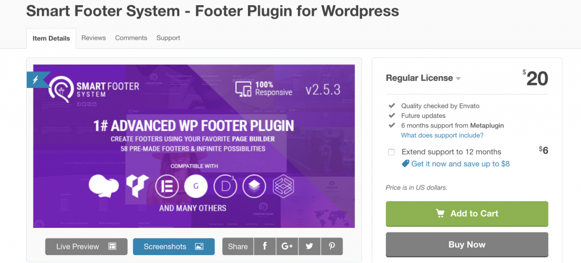This screenshot has height=263, width=581.
Task: Share on Pinterest icon
Action: [x=331, y=247]
